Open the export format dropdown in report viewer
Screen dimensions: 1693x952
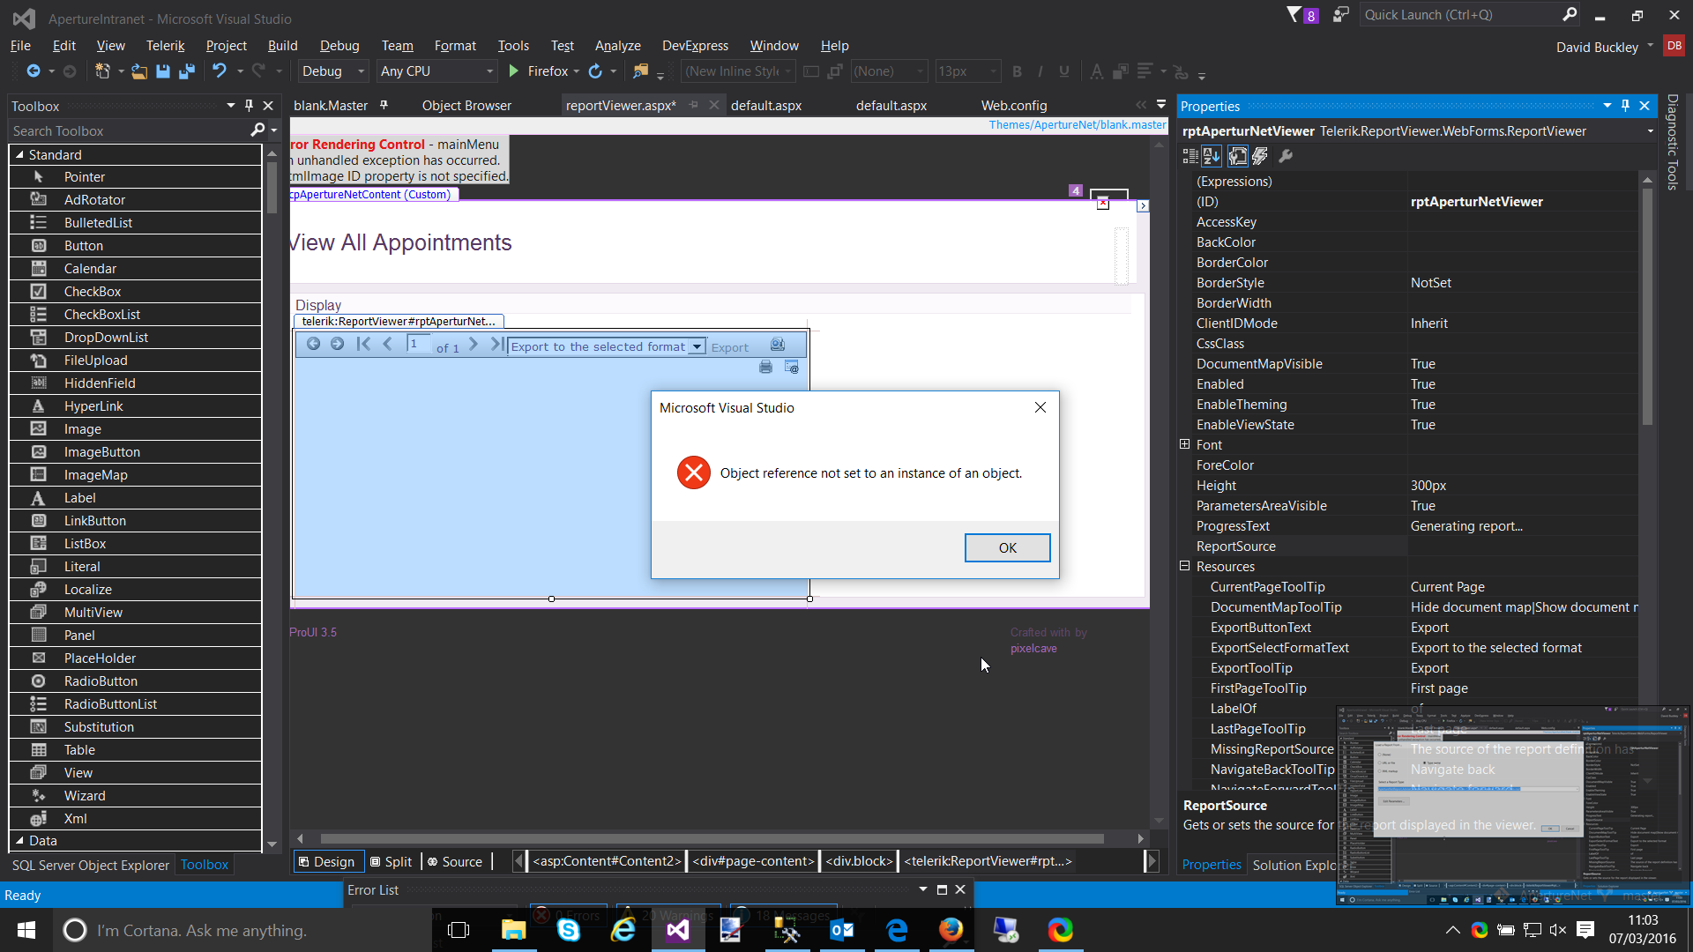697,346
